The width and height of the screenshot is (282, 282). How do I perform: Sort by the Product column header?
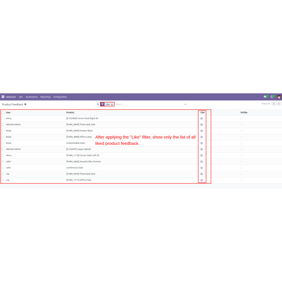coord(70,113)
